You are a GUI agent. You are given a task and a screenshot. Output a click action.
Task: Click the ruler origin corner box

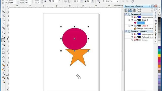pyautogui.click(x=8, y=6)
